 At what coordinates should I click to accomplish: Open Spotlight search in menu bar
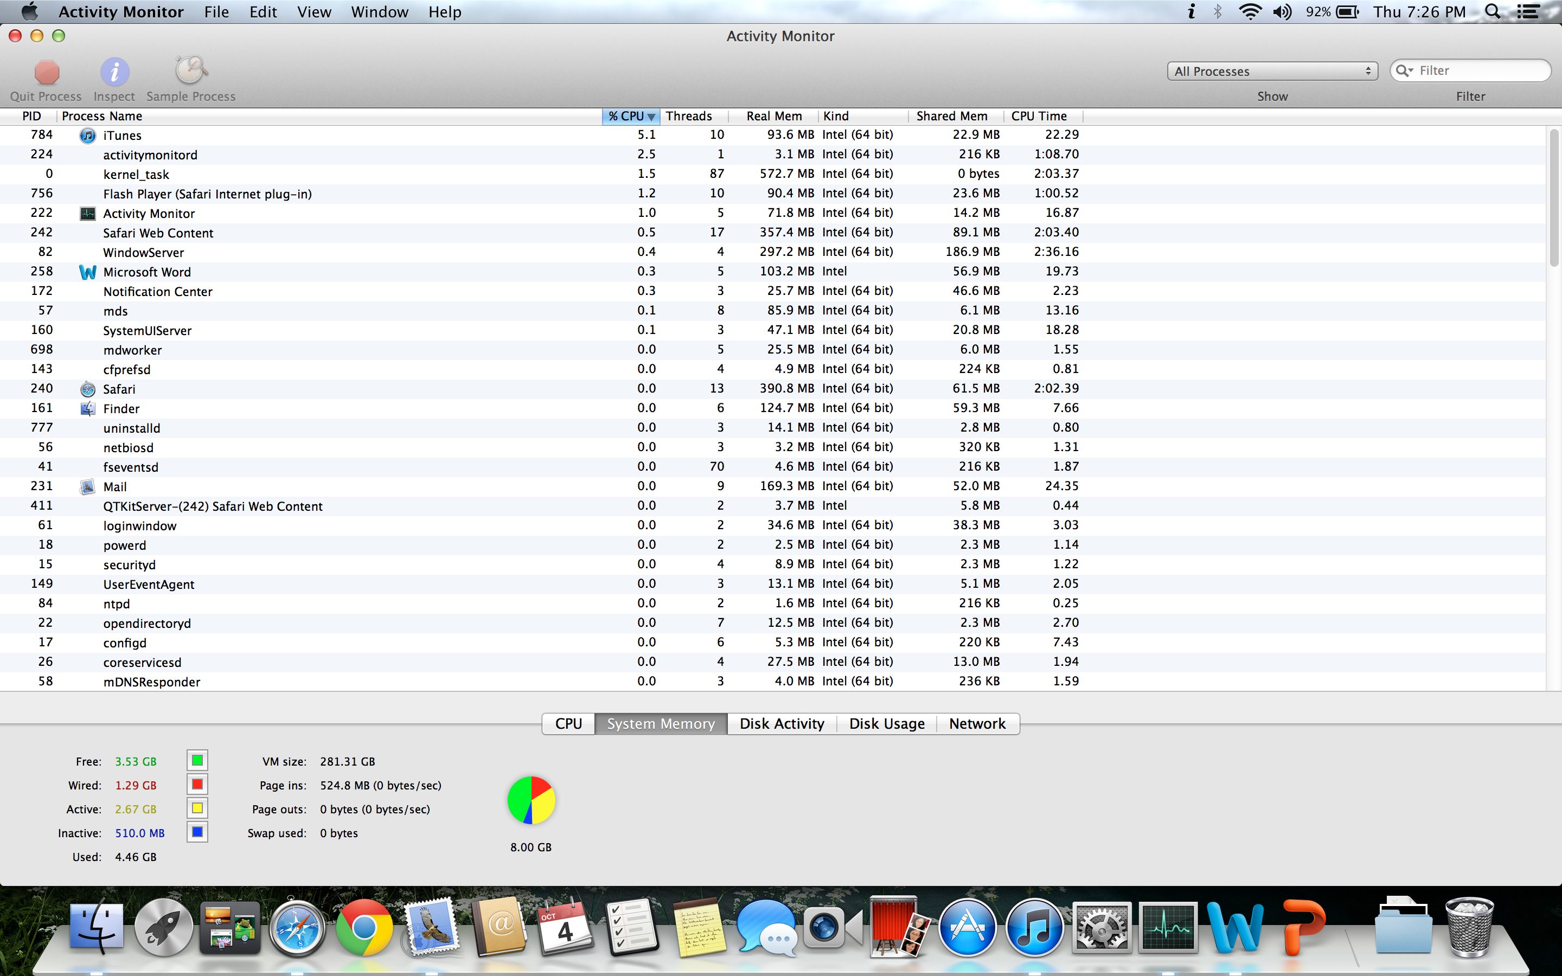(x=1492, y=11)
